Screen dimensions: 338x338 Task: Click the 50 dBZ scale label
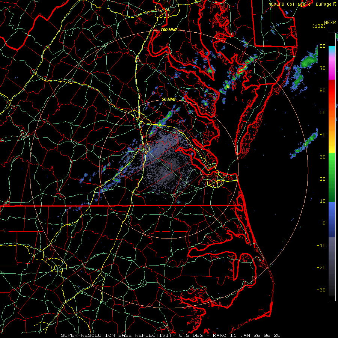(323, 113)
